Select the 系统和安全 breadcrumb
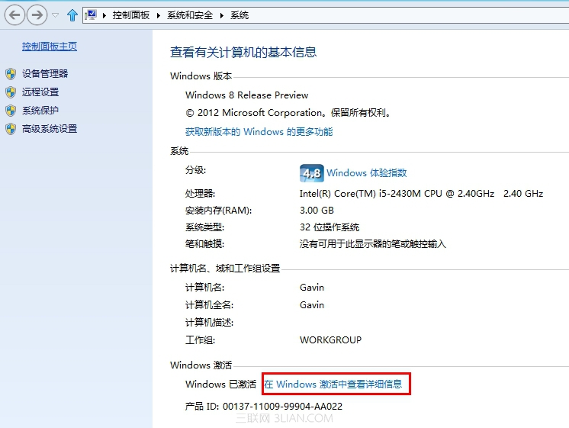 click(190, 15)
